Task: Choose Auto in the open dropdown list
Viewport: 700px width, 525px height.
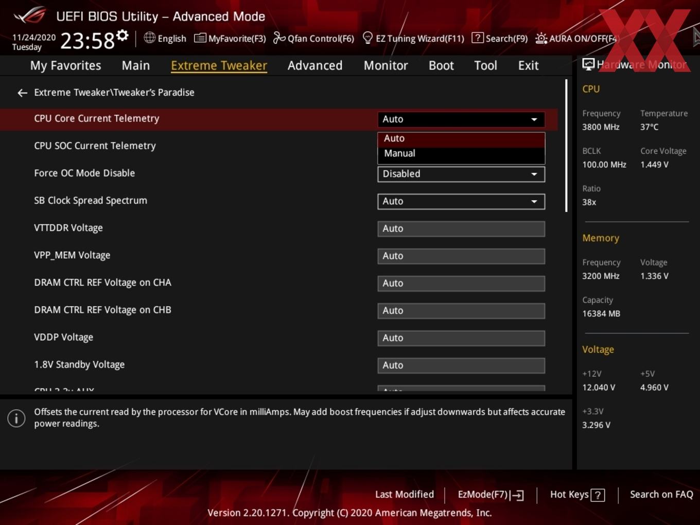Action: pos(461,138)
